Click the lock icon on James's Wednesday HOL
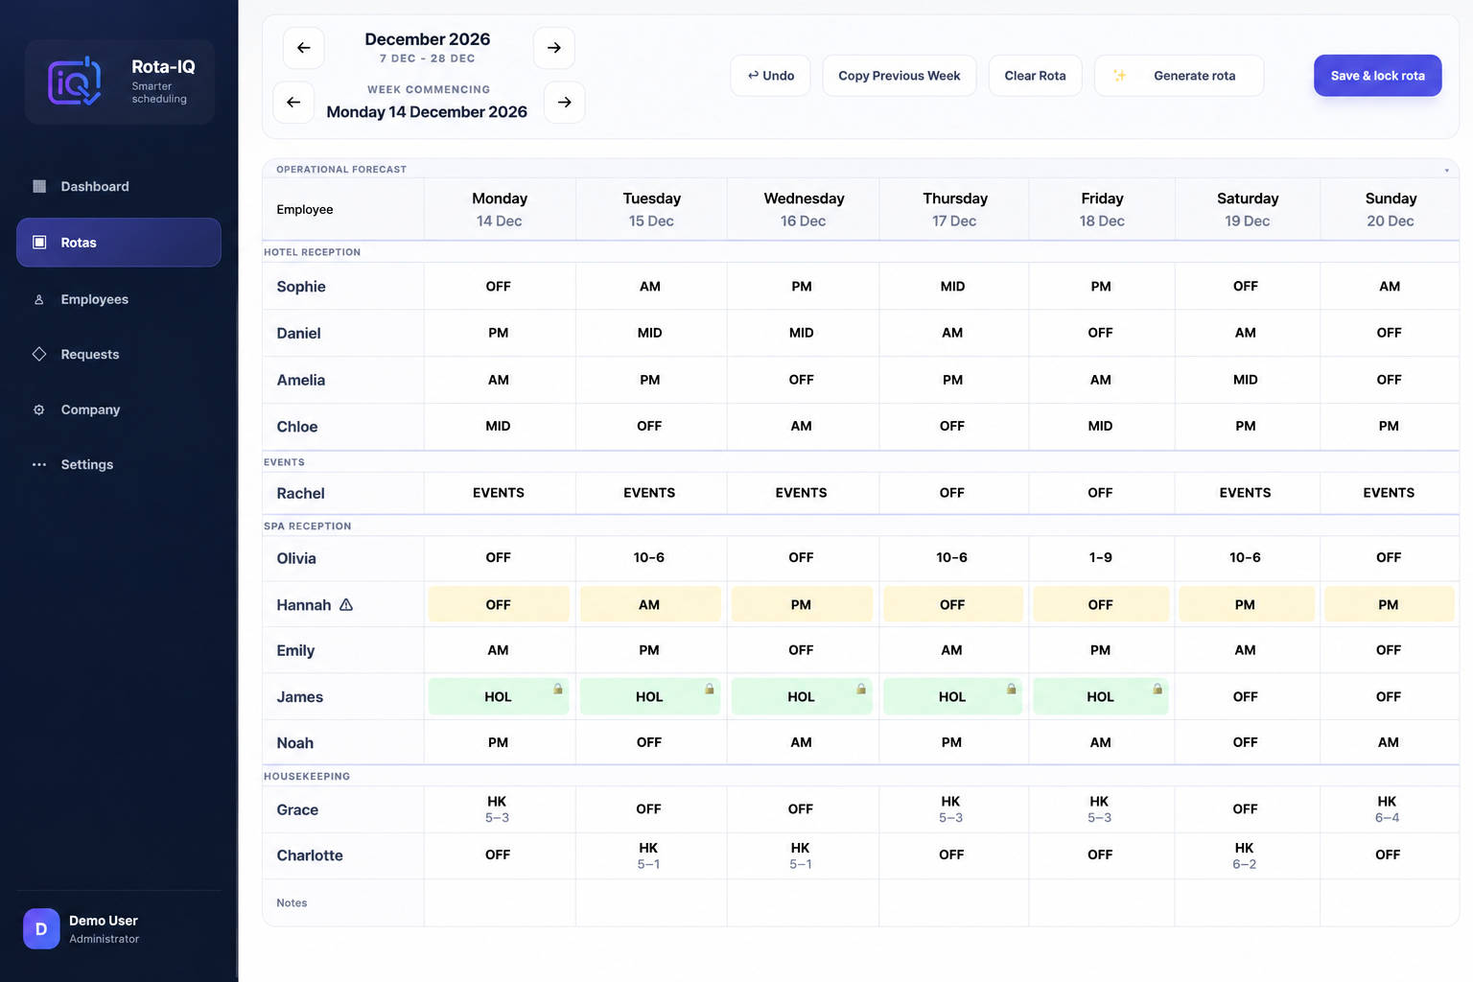The height and width of the screenshot is (982, 1473). click(x=861, y=689)
